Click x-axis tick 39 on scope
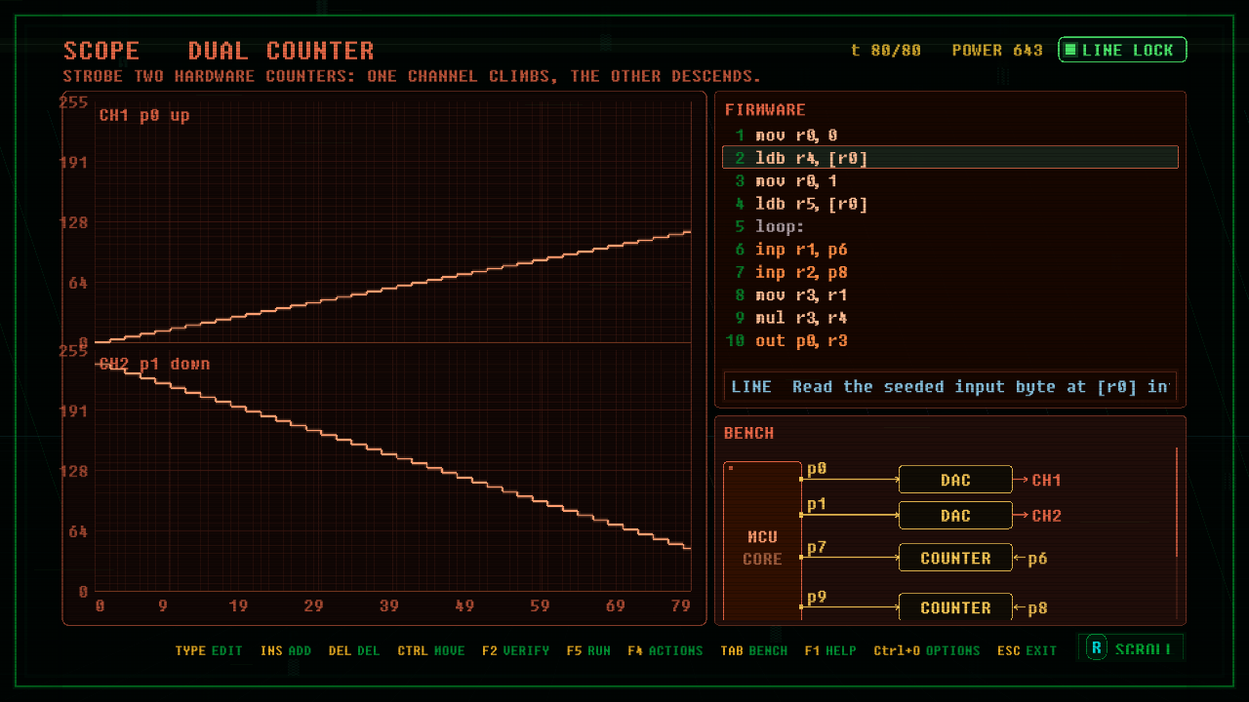1249x702 pixels. click(x=388, y=606)
